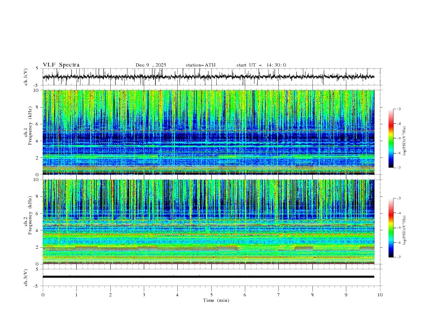The height and width of the screenshot is (331, 428).
Task: Click the "-3" tick on ch.1 colorbar
Action: coord(398,109)
